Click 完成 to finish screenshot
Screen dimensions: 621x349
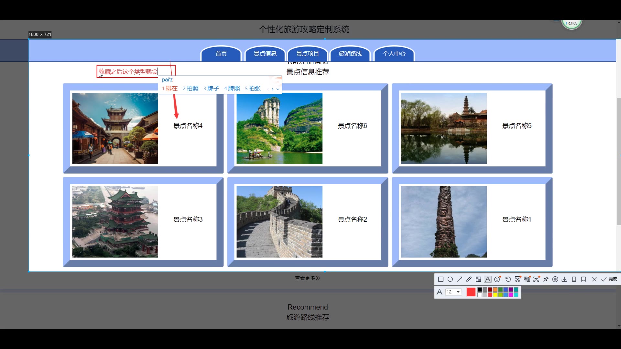(x=609, y=279)
